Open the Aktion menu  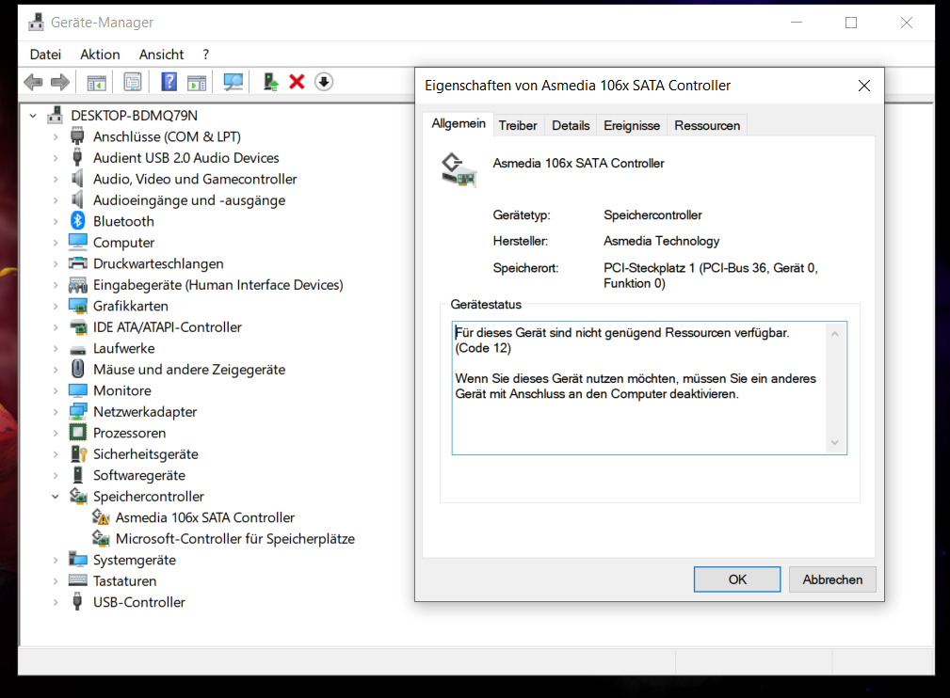pos(100,55)
